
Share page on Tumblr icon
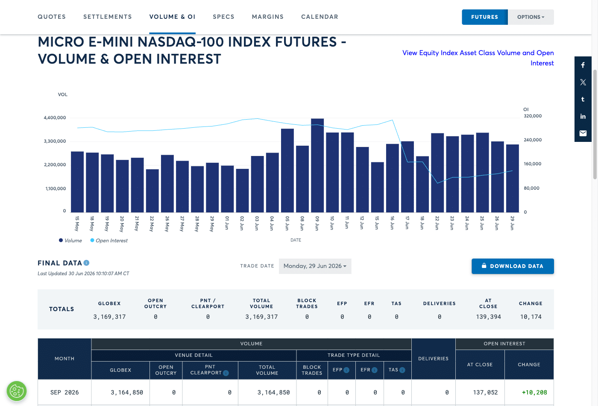[583, 99]
